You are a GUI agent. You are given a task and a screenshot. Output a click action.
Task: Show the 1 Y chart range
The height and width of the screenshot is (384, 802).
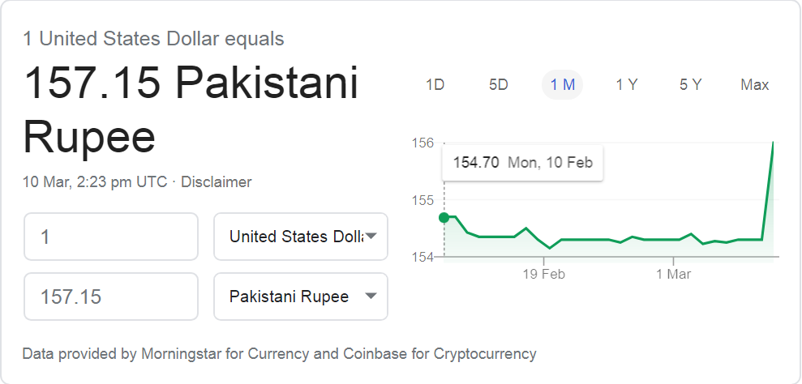[x=627, y=84]
